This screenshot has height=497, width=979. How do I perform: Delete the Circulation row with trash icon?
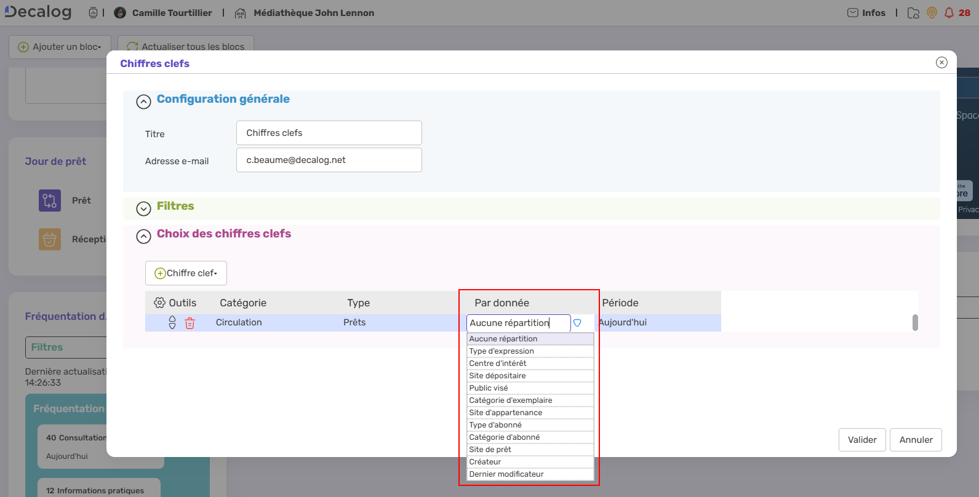pos(190,323)
